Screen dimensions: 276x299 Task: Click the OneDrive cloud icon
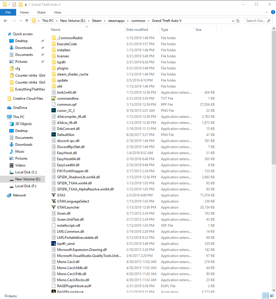(x=9, y=108)
